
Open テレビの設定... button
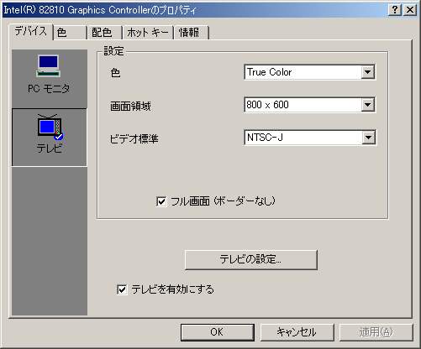251,259
